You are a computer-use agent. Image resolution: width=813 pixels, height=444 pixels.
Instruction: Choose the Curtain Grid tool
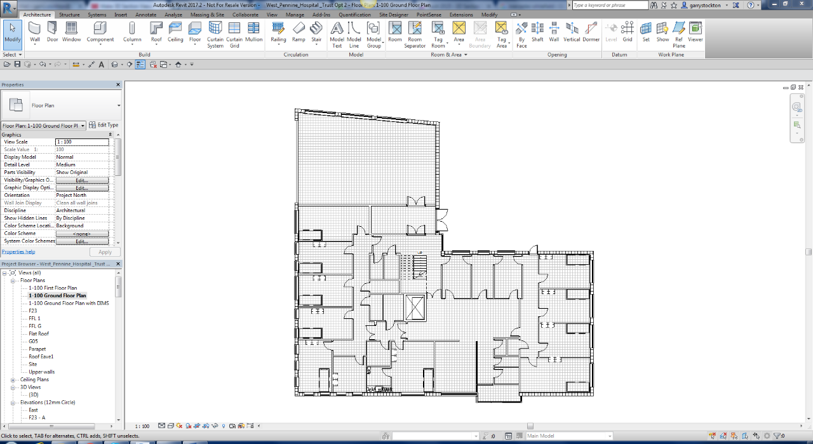[x=234, y=34]
